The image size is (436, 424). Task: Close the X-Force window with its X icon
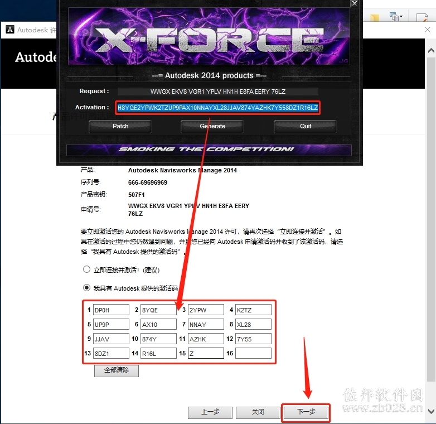(x=354, y=3)
